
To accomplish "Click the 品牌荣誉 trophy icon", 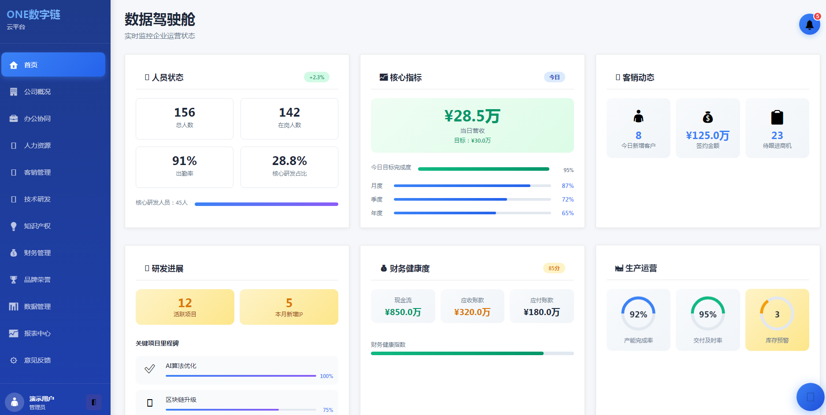I will tap(14, 279).
